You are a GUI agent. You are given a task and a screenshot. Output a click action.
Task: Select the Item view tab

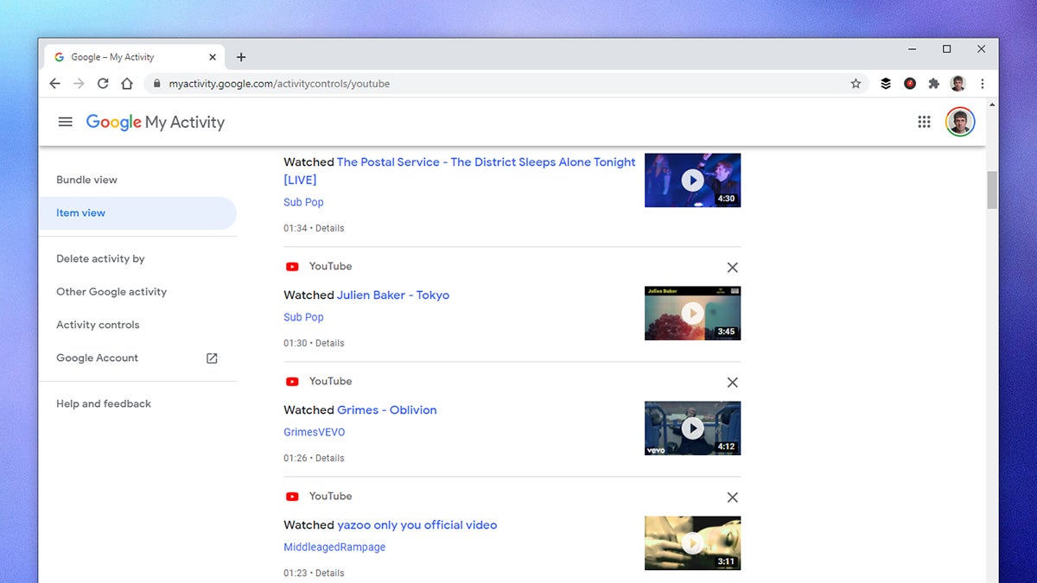pyautogui.click(x=80, y=212)
